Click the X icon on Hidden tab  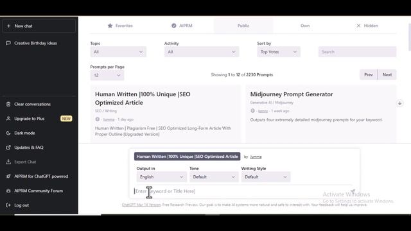(x=358, y=26)
